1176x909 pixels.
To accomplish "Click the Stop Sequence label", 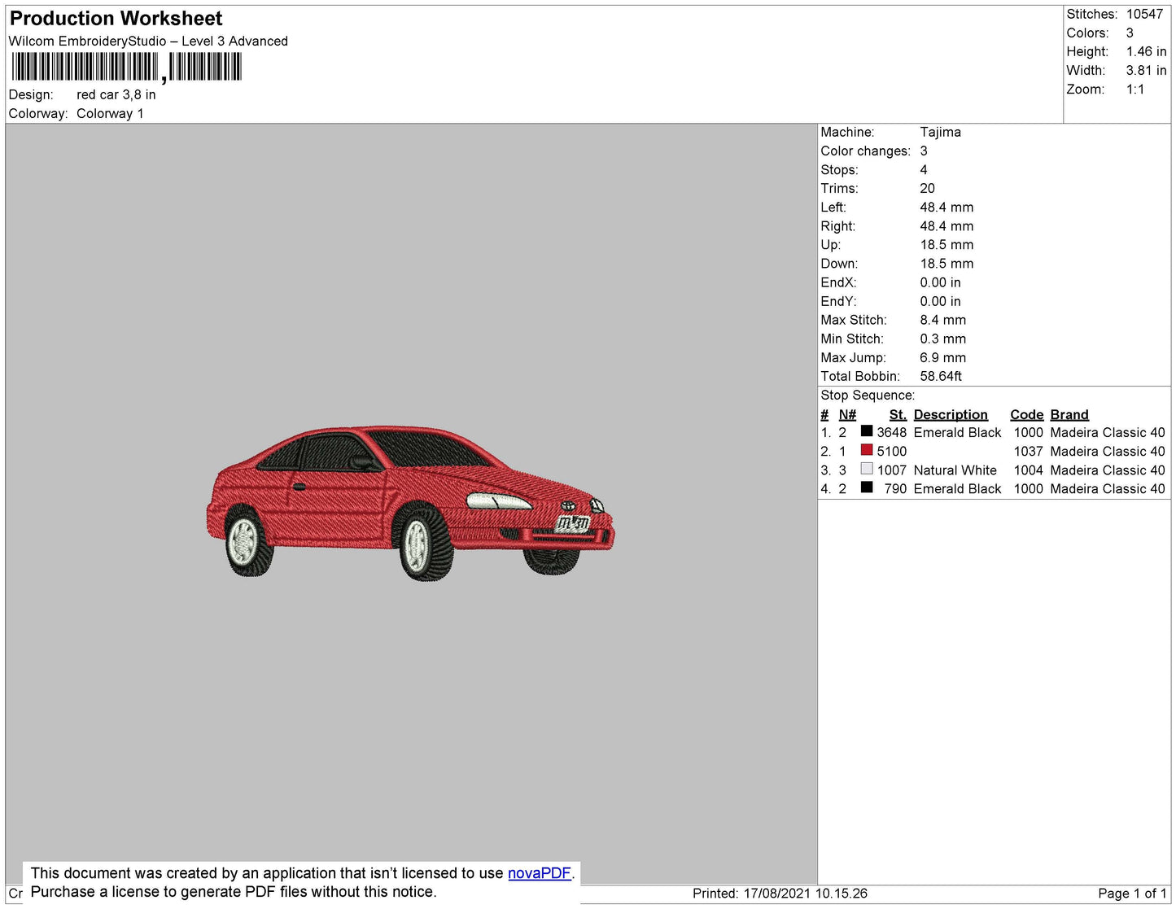I will coord(868,396).
